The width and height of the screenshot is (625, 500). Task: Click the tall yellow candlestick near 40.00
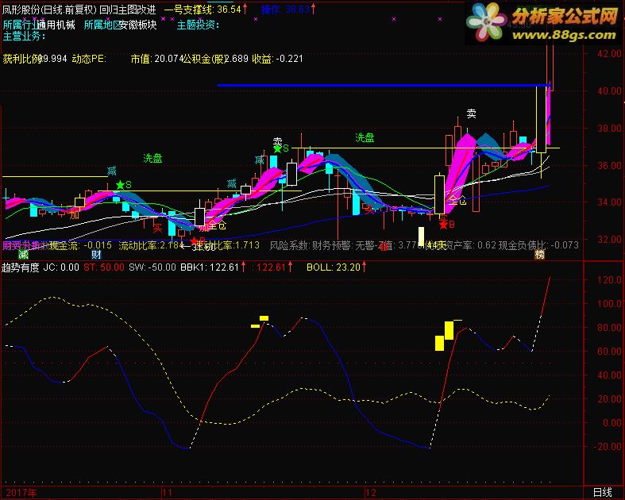coord(541,119)
